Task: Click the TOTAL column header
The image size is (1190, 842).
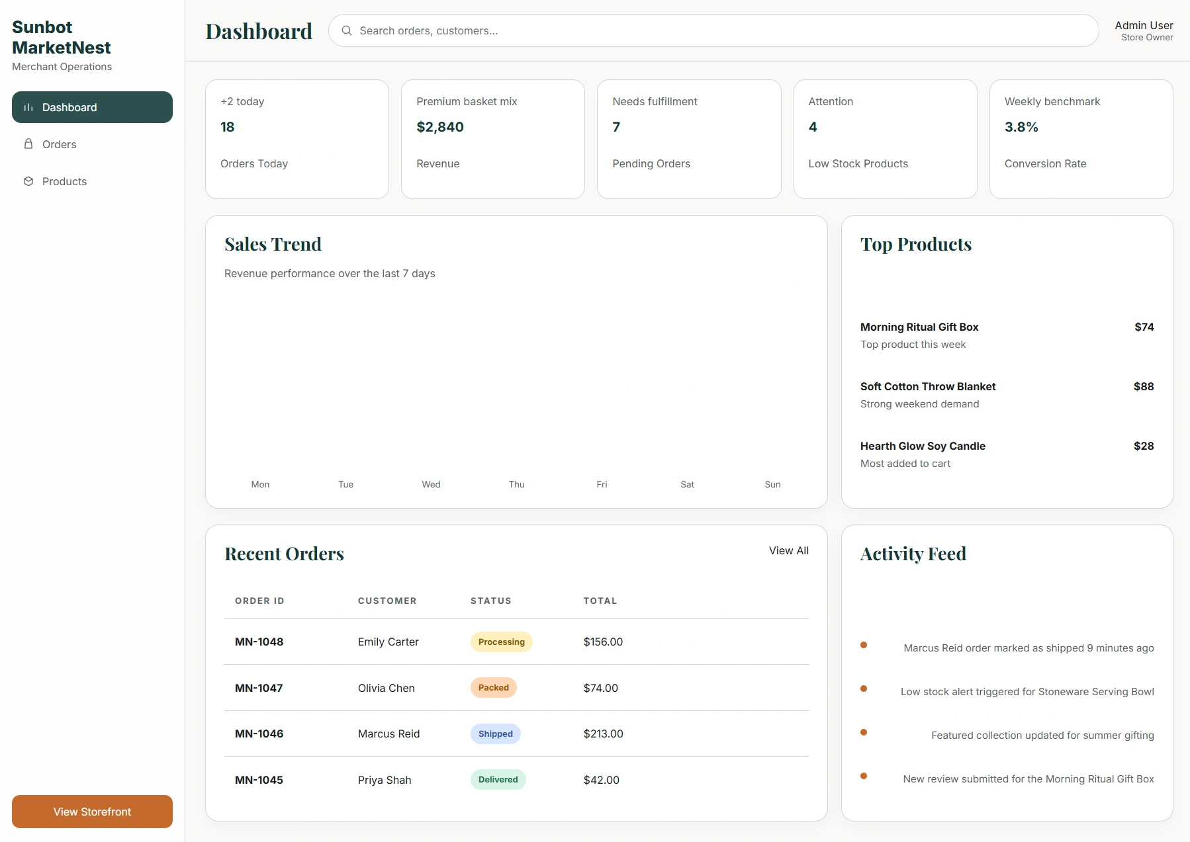Action: click(x=600, y=601)
